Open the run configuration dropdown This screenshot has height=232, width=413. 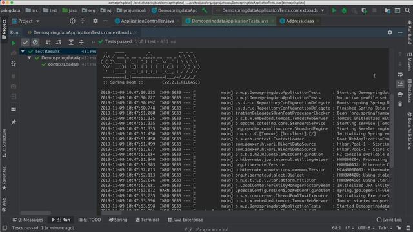(x=270, y=10)
